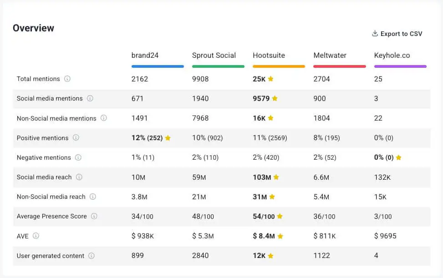
Task: Open the Social media reach info icon
Action: [x=79, y=177]
